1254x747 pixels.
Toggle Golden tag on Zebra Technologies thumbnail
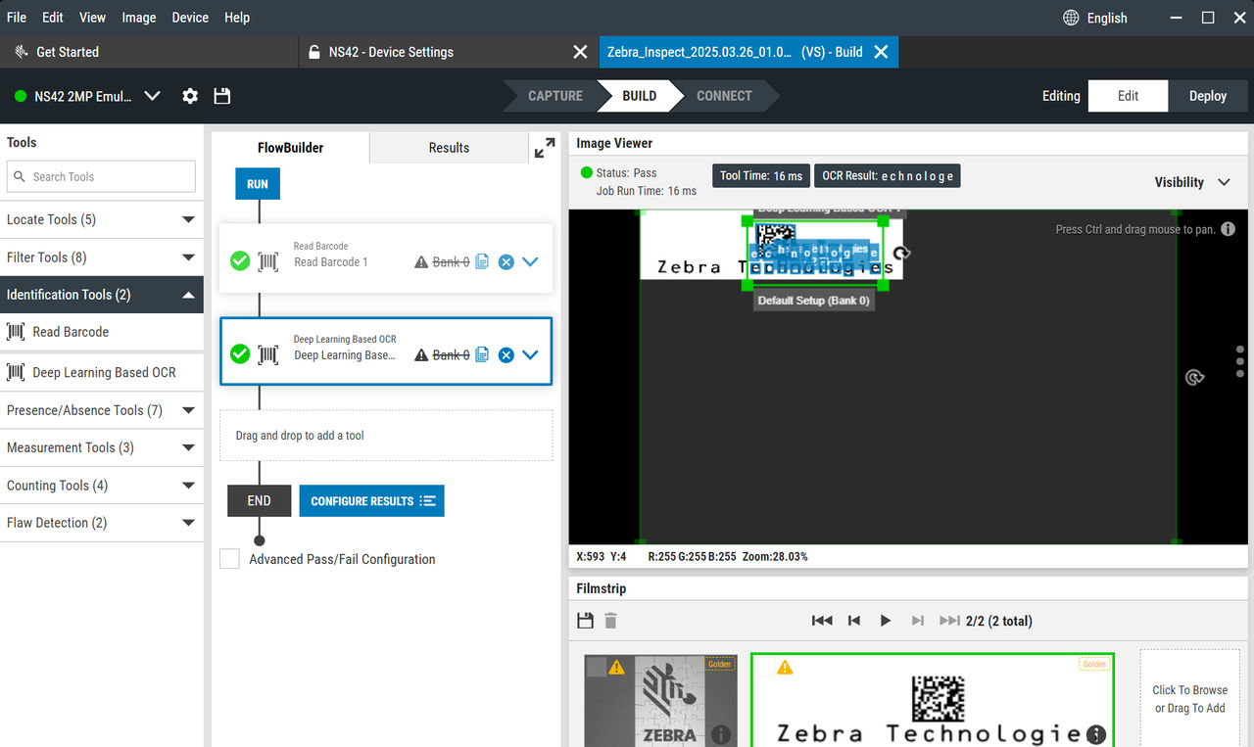pyautogui.click(x=1094, y=664)
